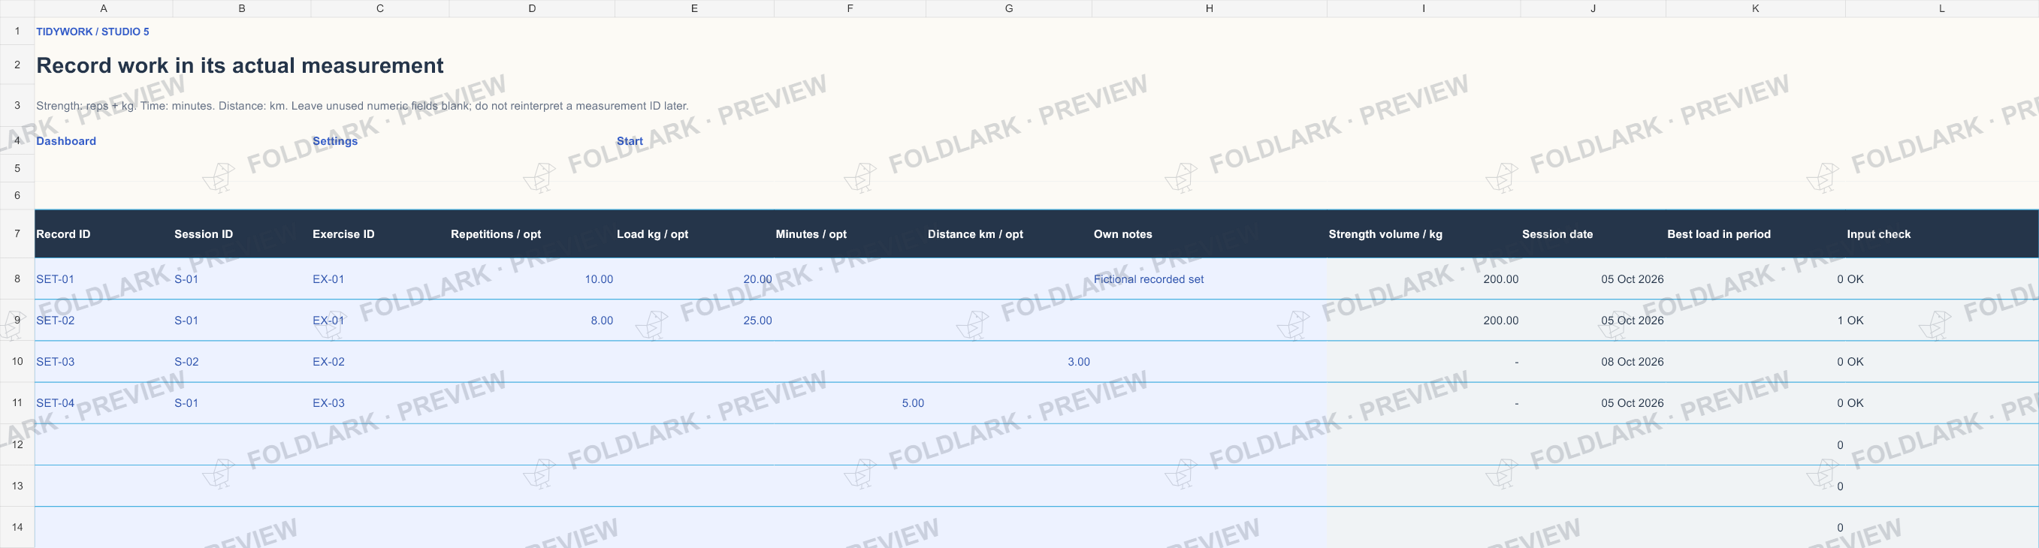Click the 'Best load in period' header cell
The height and width of the screenshot is (548, 2039).
click(x=1756, y=234)
